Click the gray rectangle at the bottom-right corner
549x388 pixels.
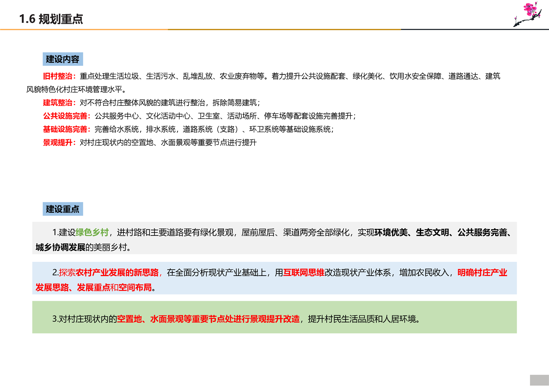tap(539, 380)
